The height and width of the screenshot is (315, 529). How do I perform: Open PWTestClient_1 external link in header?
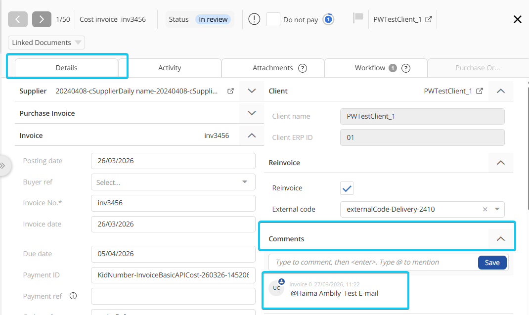pyautogui.click(x=429, y=19)
